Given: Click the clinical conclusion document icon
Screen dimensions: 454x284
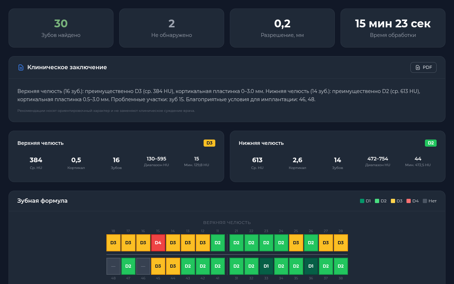Looking at the screenshot, I should tap(21, 67).
